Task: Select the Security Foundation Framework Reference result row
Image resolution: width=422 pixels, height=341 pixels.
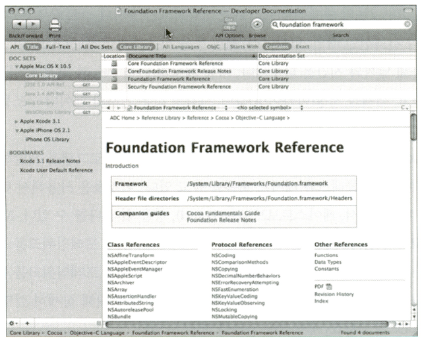Action: [258, 87]
